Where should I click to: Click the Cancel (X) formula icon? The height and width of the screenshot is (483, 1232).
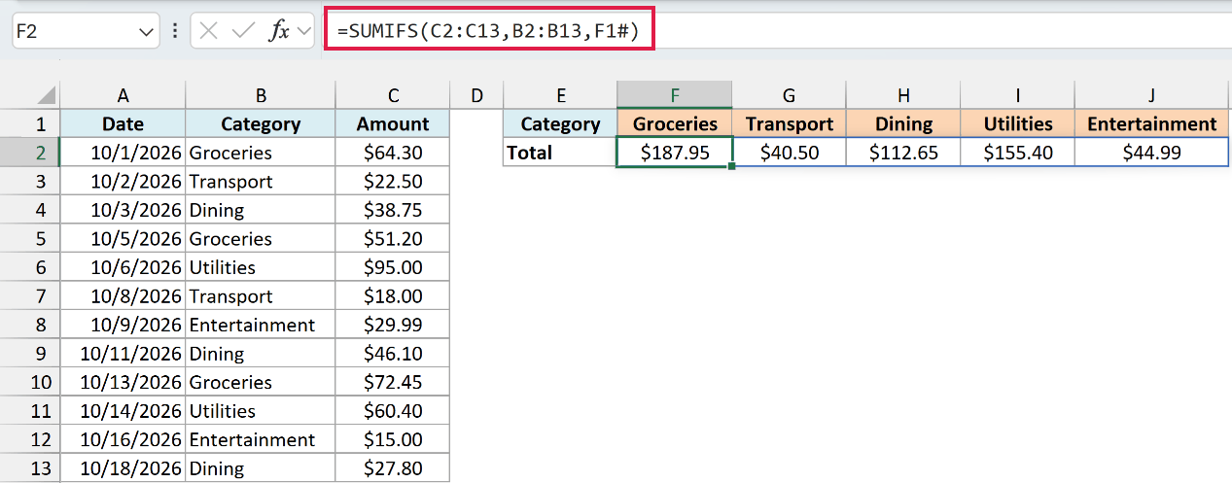point(208,30)
